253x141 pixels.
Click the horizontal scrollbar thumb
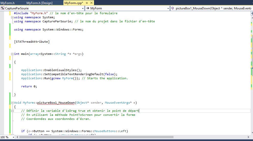click(96, 137)
